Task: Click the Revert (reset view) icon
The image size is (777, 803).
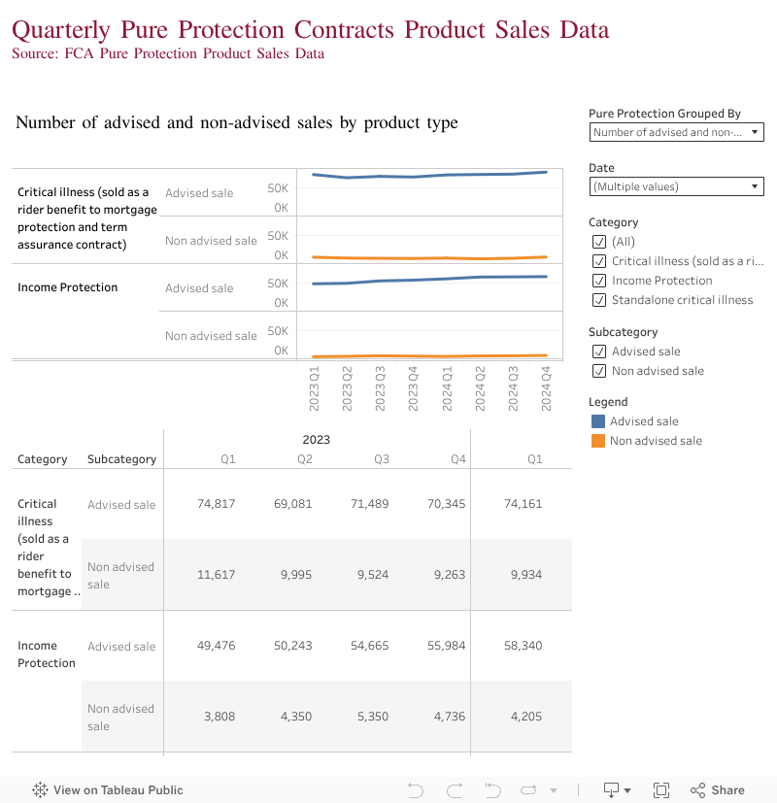Action: [x=492, y=790]
